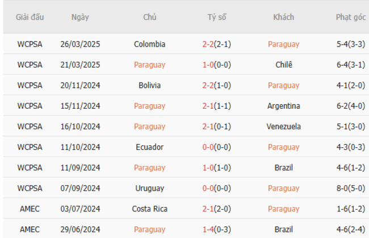
Task: Open the 8-0(5-0) corner kick stat
Action: [x=350, y=188]
